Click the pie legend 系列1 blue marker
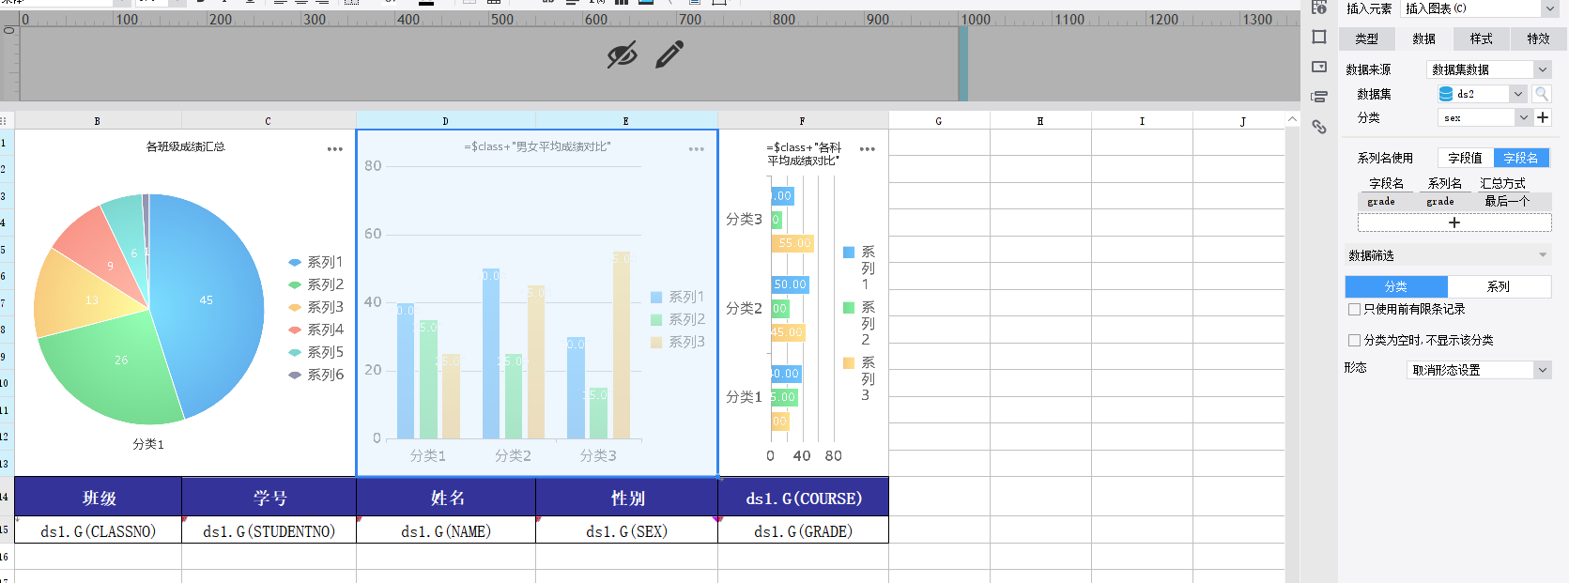The height and width of the screenshot is (583, 1569). 295,262
